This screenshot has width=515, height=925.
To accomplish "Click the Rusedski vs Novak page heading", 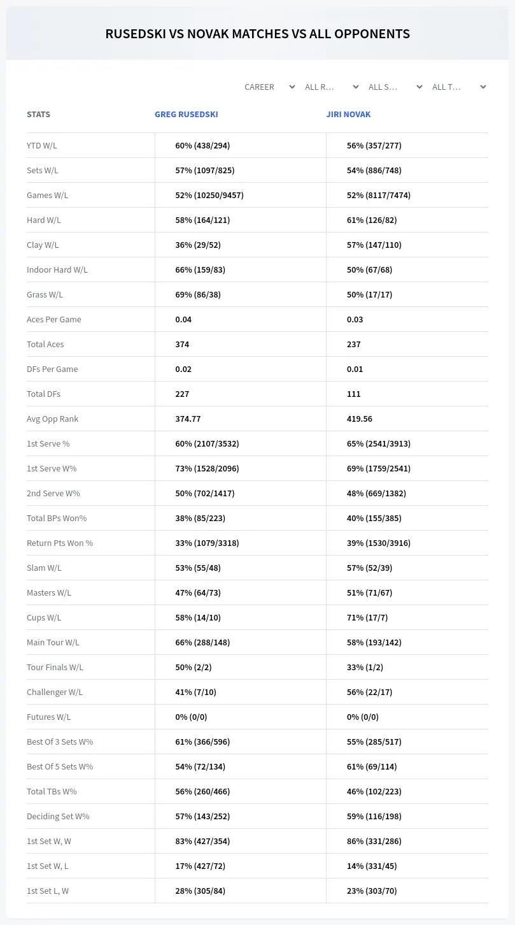I will click(257, 34).
